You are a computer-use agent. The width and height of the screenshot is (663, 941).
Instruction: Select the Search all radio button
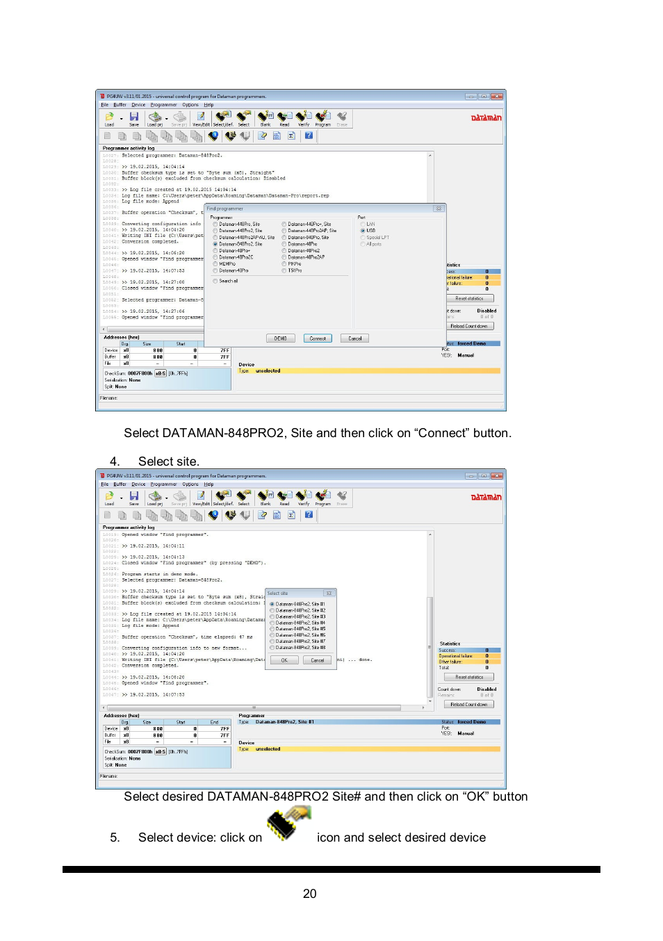coord(215,281)
